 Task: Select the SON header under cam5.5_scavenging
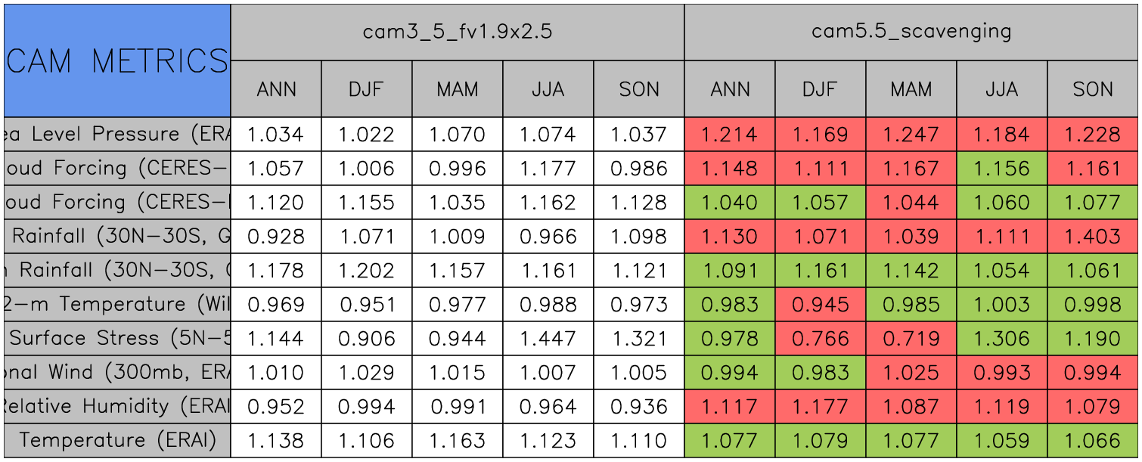pyautogui.click(x=1092, y=89)
